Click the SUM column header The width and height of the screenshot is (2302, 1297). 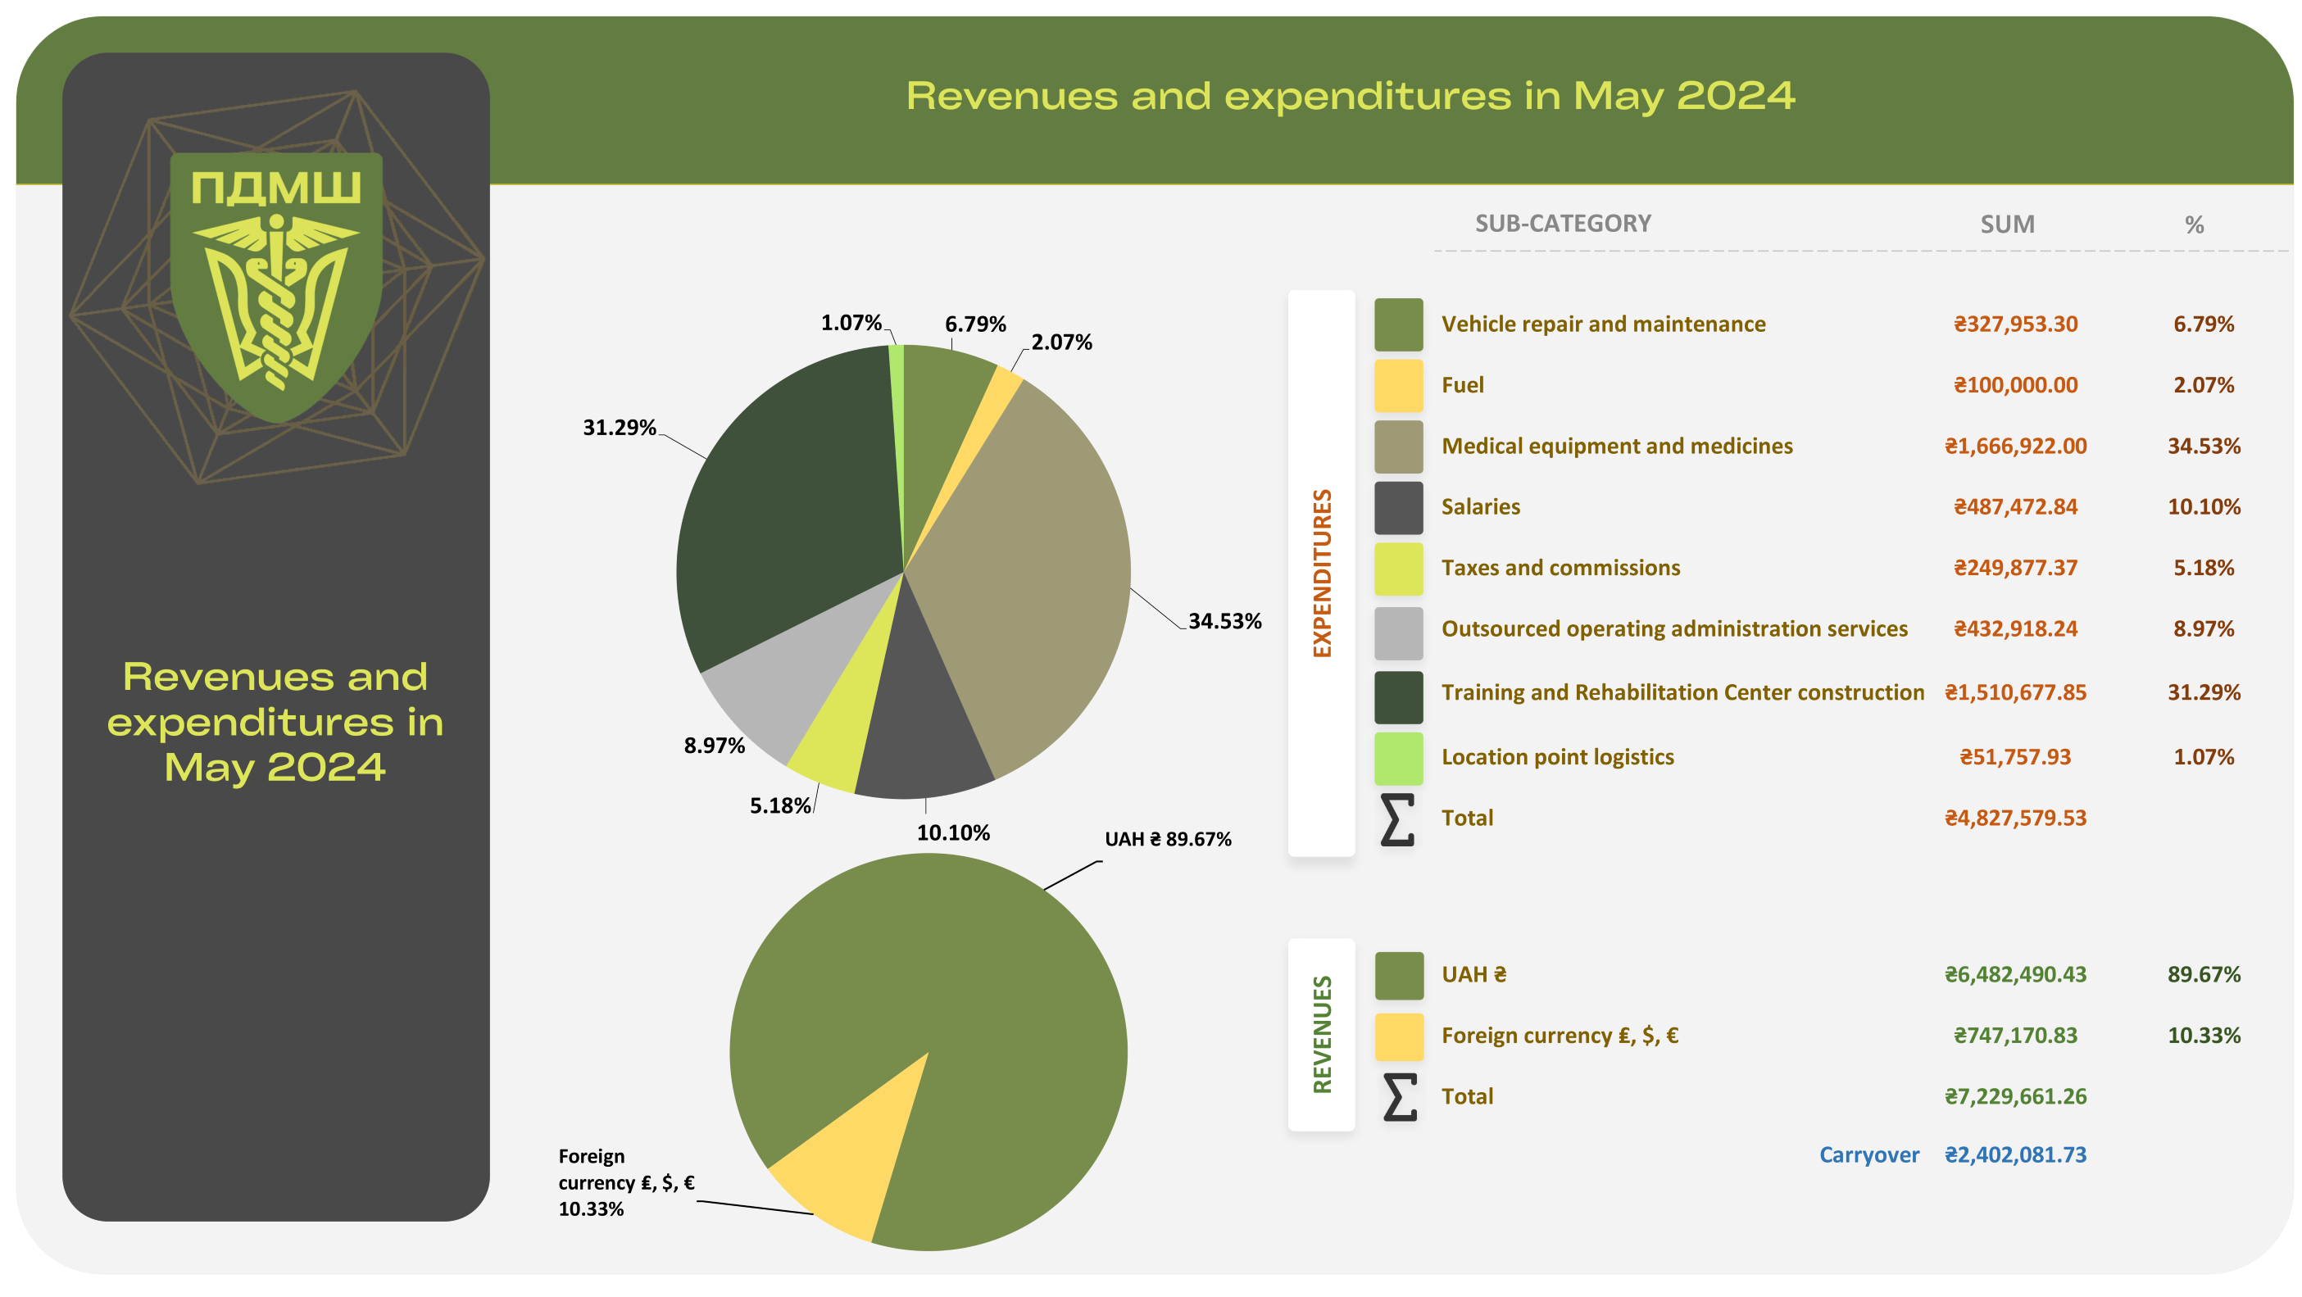click(x=2007, y=224)
